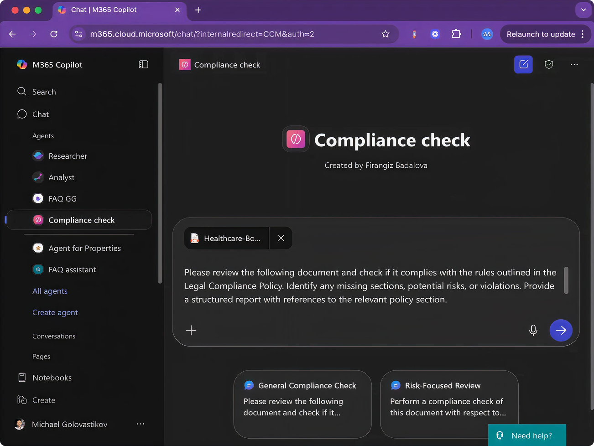The width and height of the screenshot is (594, 446).
Task: Click the All agents link
Action: pos(50,291)
